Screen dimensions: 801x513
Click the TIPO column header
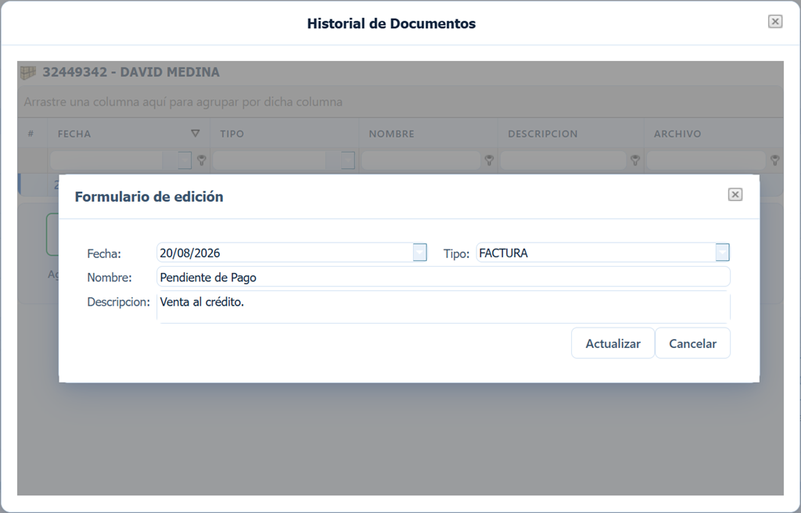pos(285,134)
